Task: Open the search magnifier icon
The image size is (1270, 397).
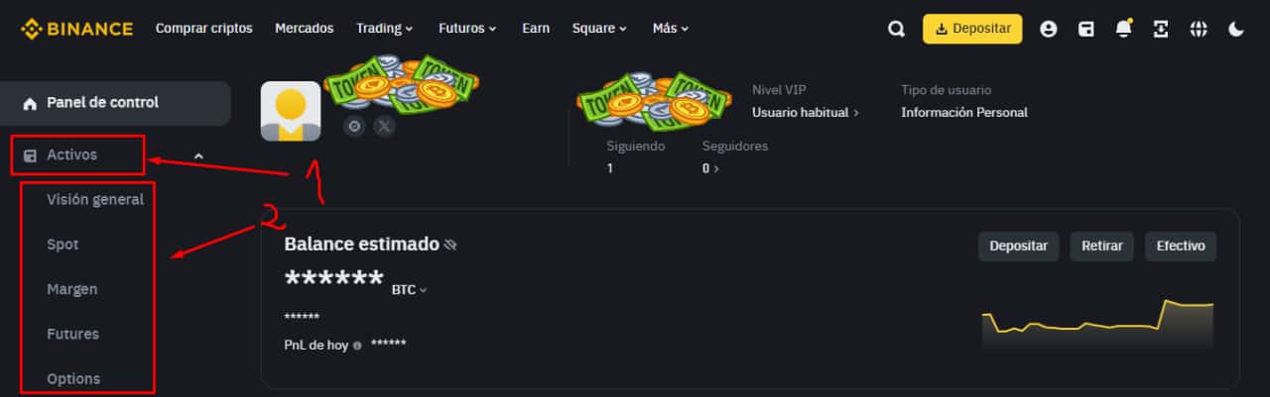Action: [896, 29]
